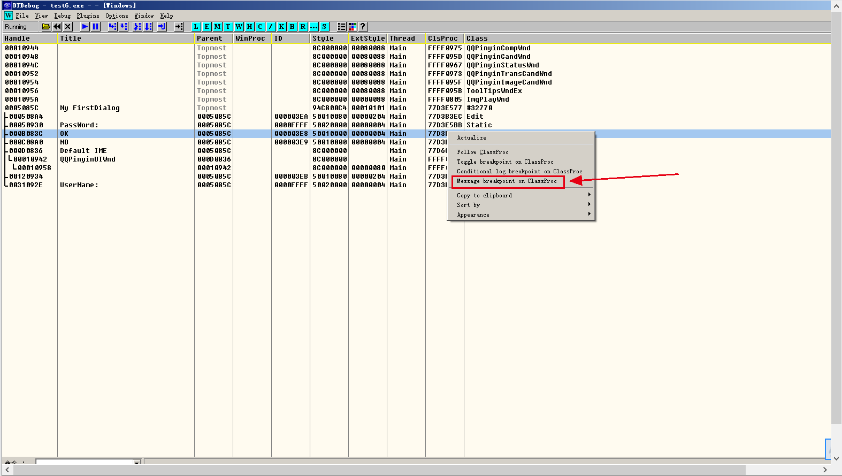
Task: Open Windows list with cyan W toolbar icon
Action: tap(239, 27)
